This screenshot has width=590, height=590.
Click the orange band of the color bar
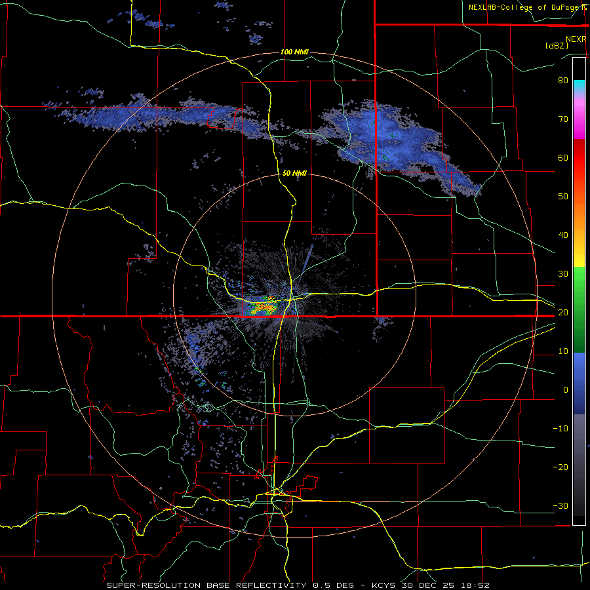point(579,212)
